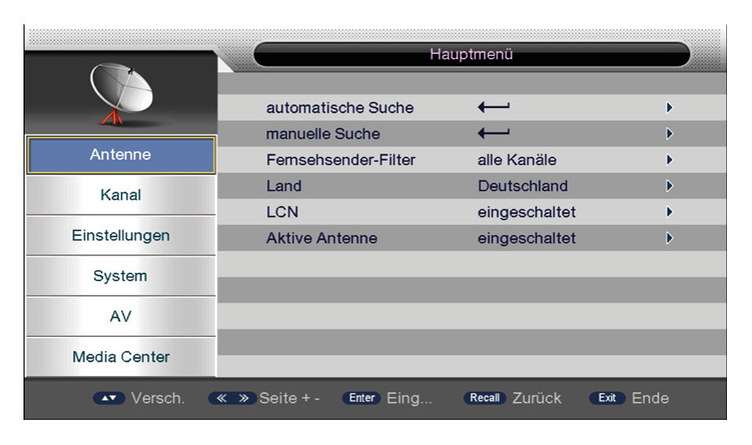Select Deutschland country value
Image resolution: width=752 pixels, height=445 pixels.
[x=522, y=186]
